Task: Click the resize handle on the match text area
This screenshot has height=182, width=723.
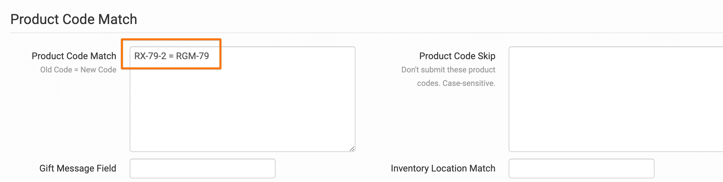Action: (352, 148)
